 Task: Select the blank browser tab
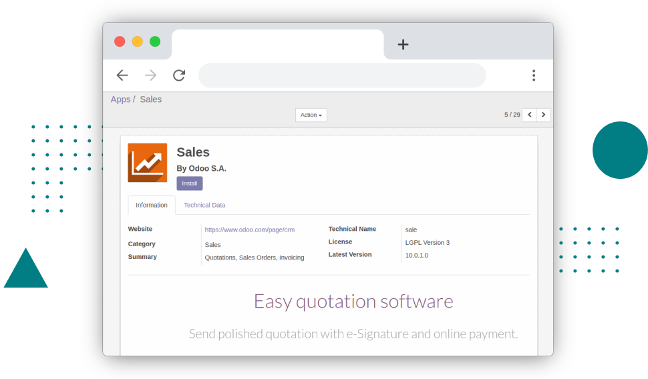[x=277, y=45]
